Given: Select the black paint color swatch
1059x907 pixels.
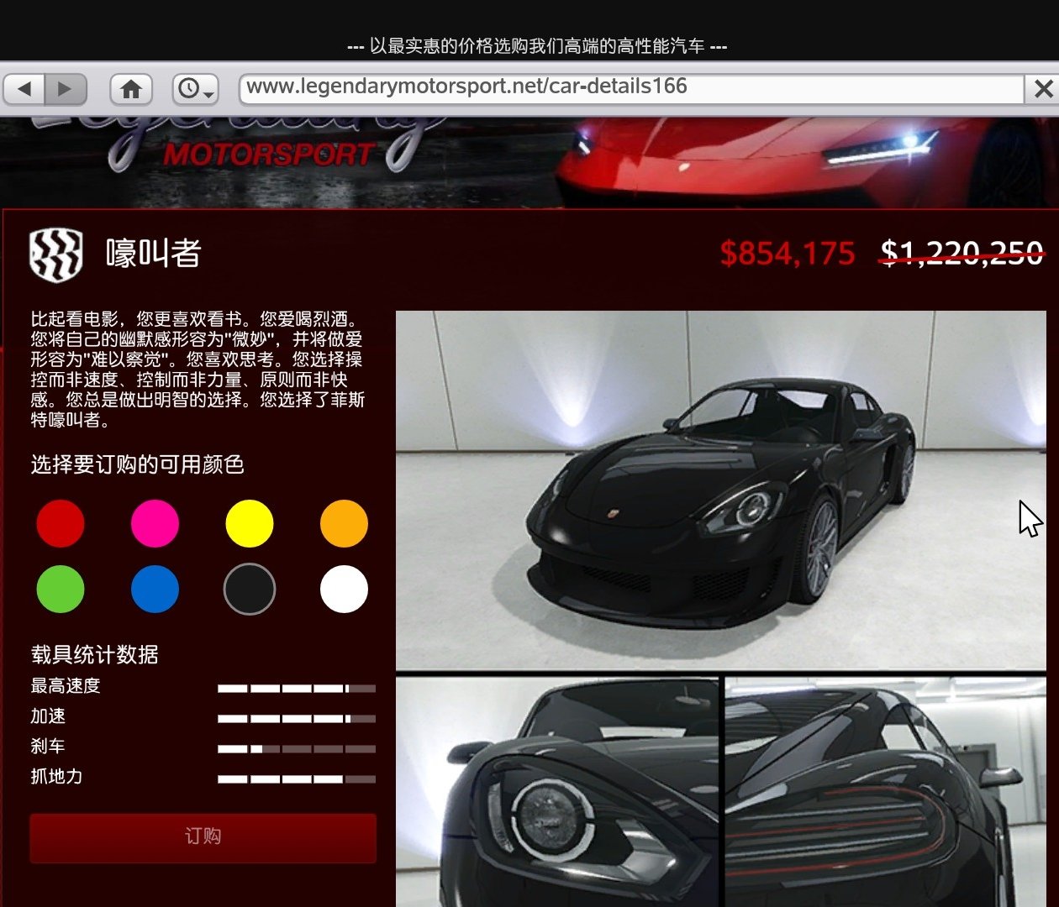Looking at the screenshot, I should click(x=250, y=589).
